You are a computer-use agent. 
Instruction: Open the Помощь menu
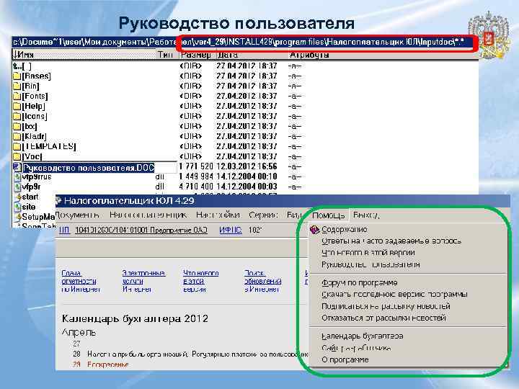click(329, 215)
